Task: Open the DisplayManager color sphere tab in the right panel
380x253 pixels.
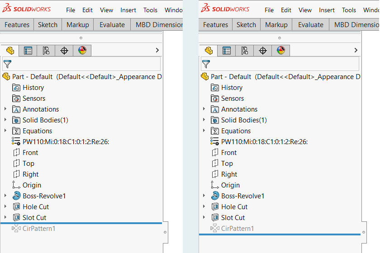Action: [281, 51]
